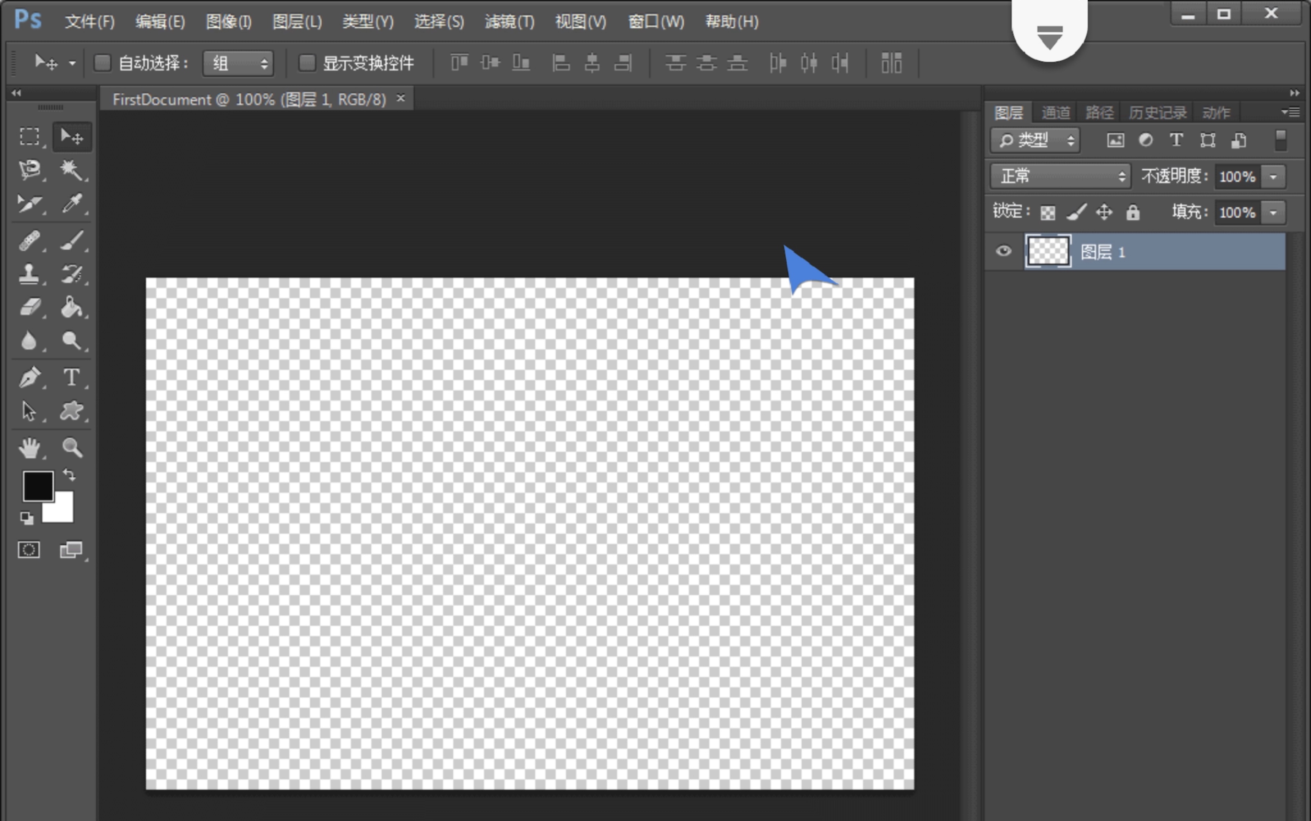Image resolution: width=1311 pixels, height=821 pixels.
Task: Open the 编辑(E) menu
Action: (160, 22)
